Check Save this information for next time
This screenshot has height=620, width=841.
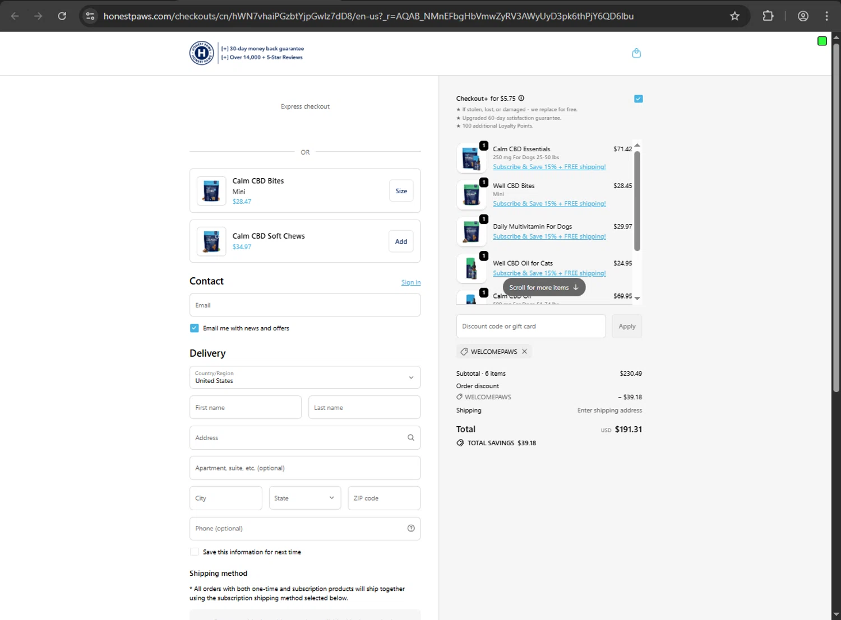pyautogui.click(x=194, y=552)
